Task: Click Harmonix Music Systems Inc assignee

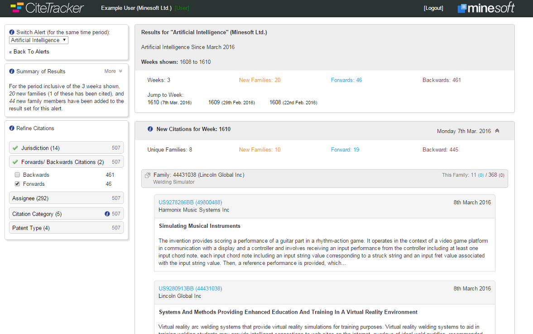Action: coord(194,210)
